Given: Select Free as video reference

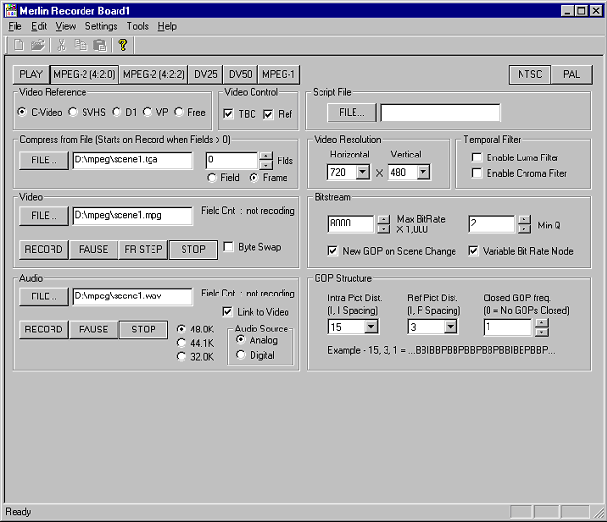Looking at the screenshot, I should click(x=189, y=112).
